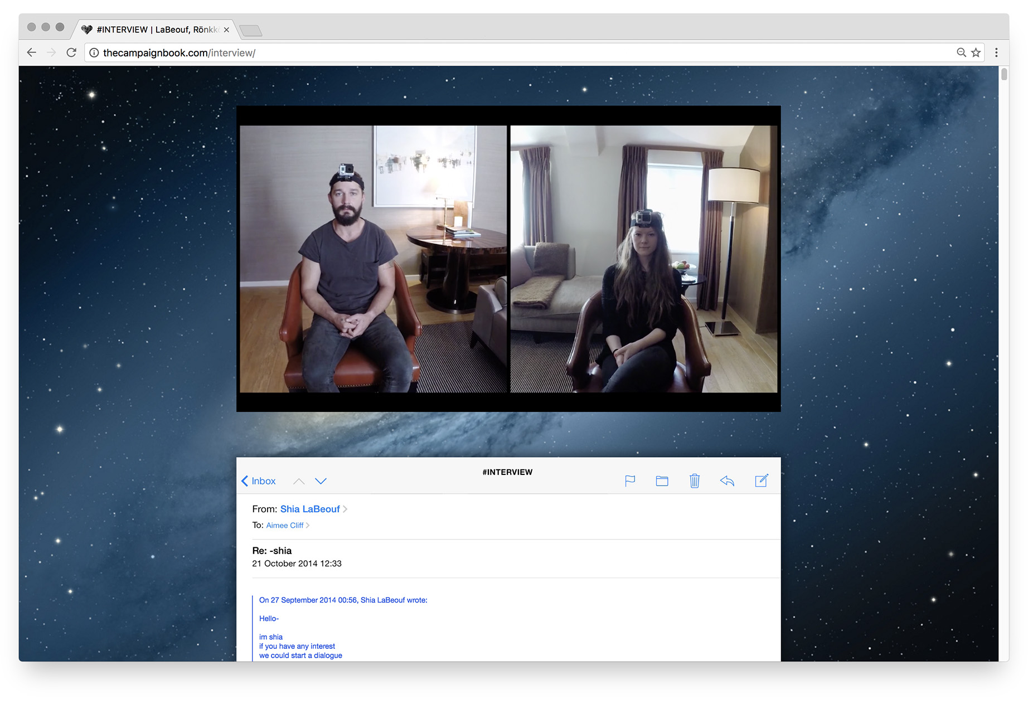This screenshot has height=709, width=1028.
Task: Select the #INTERVIEW browser tab
Action: pos(156,30)
